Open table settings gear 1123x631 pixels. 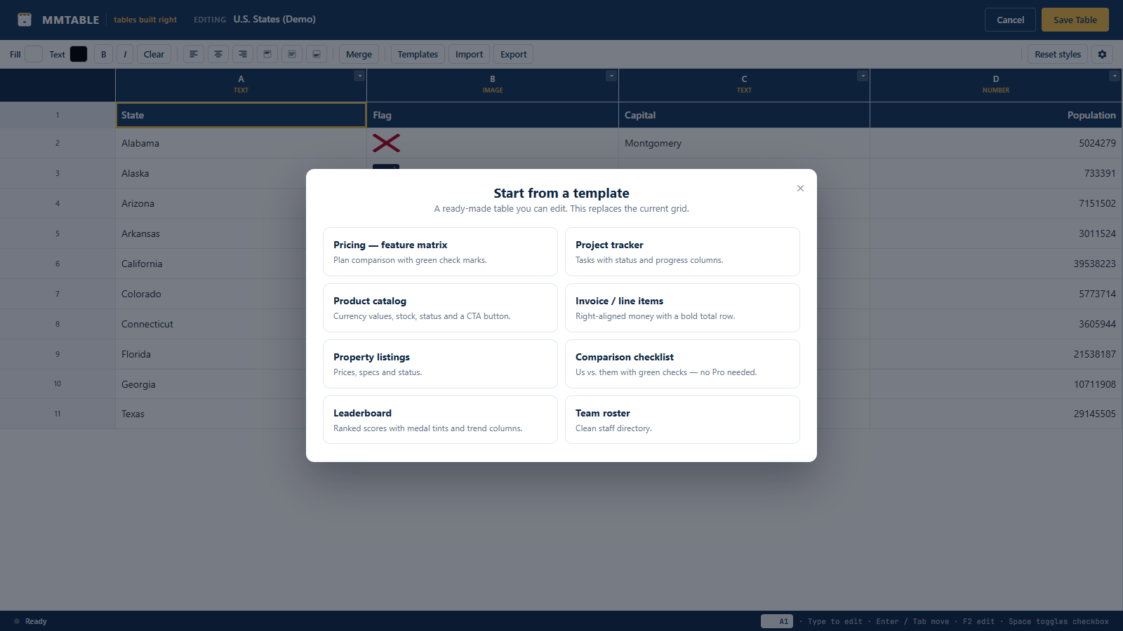tap(1102, 54)
